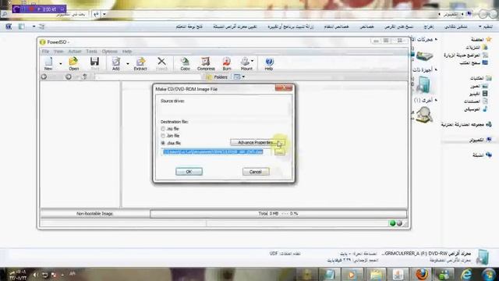This screenshot has width=499, height=281.
Task: Click OK in the Make Image dialog
Action: [x=189, y=172]
